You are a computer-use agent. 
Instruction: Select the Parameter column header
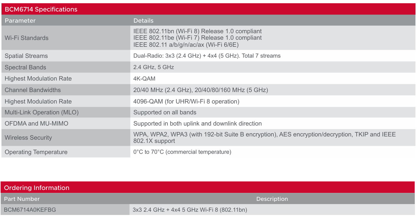click(20, 21)
